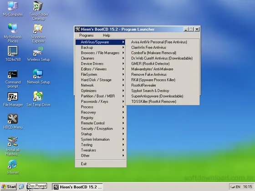Viewport: 255px width, 191px height.
Task: Open the Registry submenu
Action: pos(100,118)
